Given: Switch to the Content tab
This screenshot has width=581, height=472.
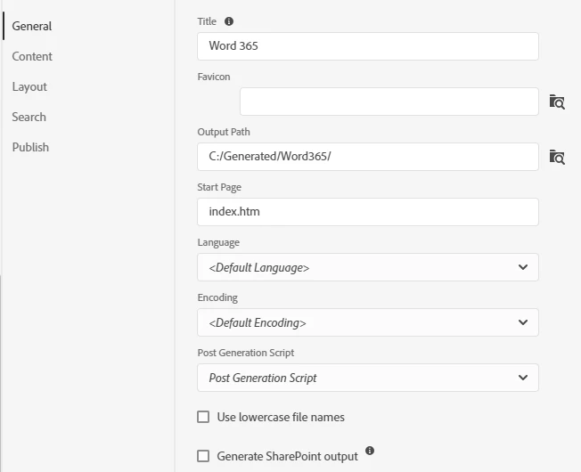Looking at the screenshot, I should coord(32,56).
